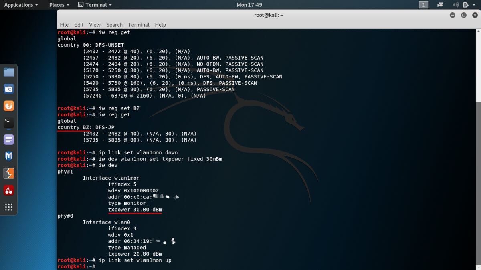Viewport: 481px width, 270px height.
Task: Click the 'ifindex 5' line
Action: [x=122, y=184]
